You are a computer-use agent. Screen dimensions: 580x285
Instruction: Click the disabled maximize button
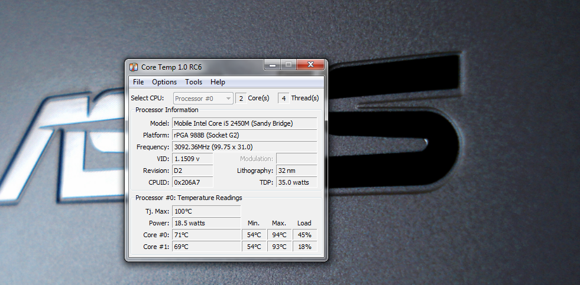[289, 64]
